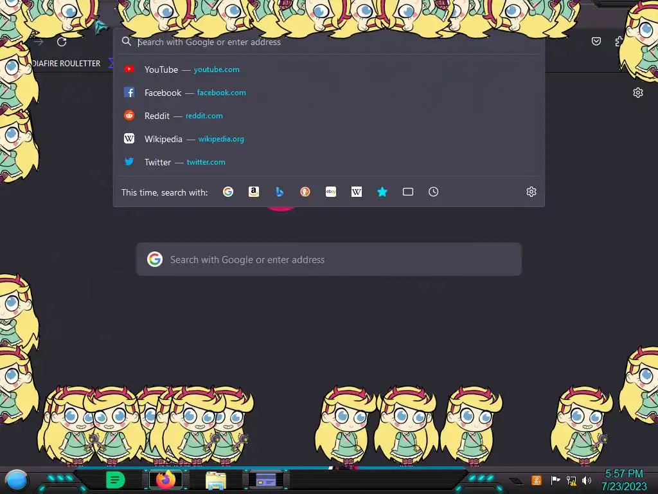
Task: Open the YouTube suggestion
Action: [x=329, y=69]
